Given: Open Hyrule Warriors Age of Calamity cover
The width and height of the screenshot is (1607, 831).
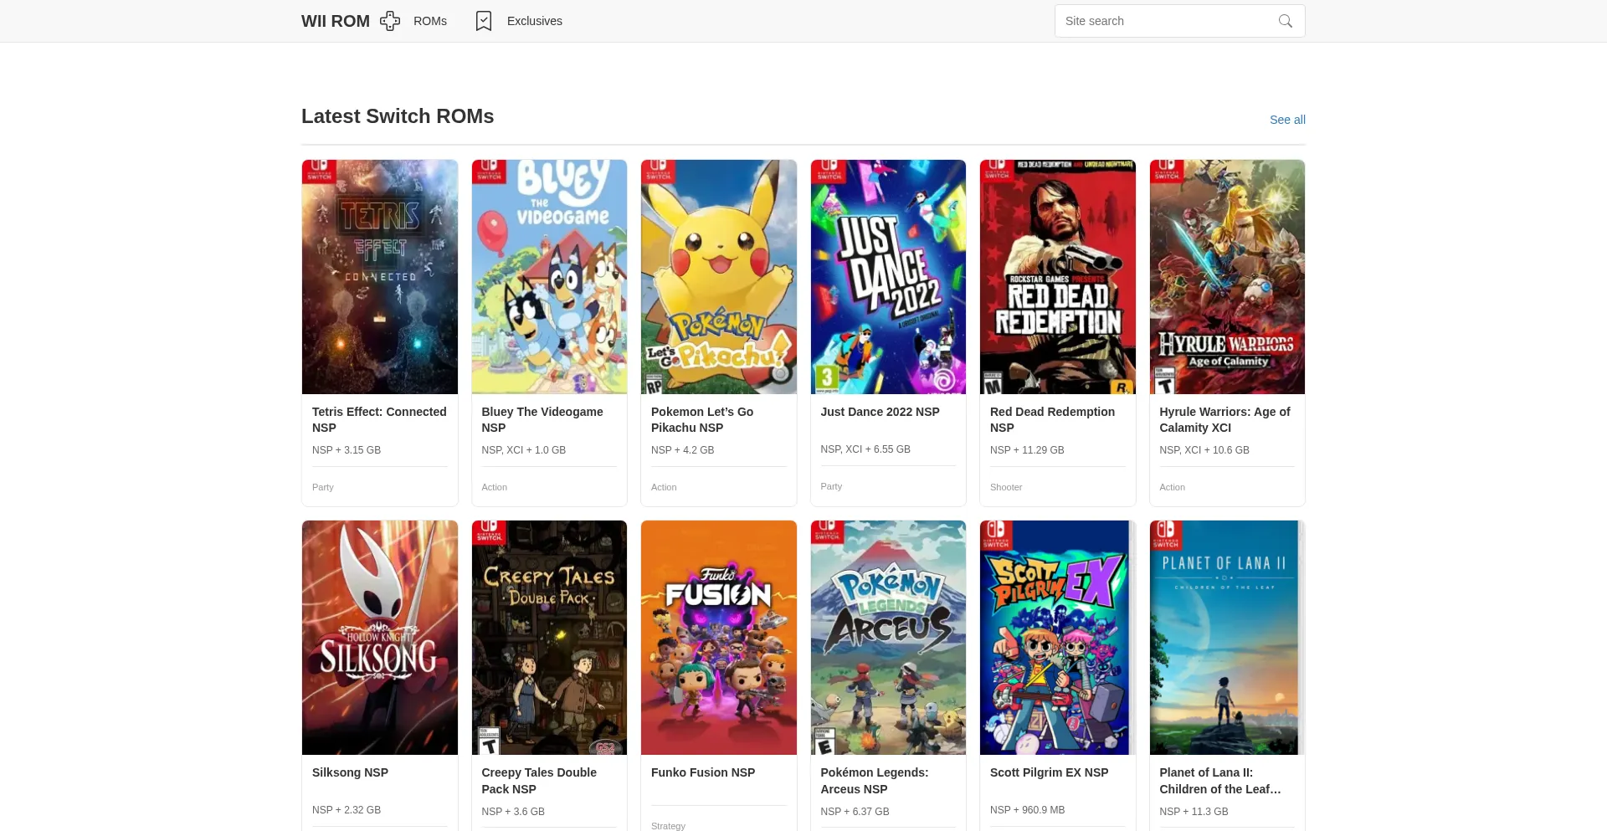Looking at the screenshot, I should [x=1227, y=277].
